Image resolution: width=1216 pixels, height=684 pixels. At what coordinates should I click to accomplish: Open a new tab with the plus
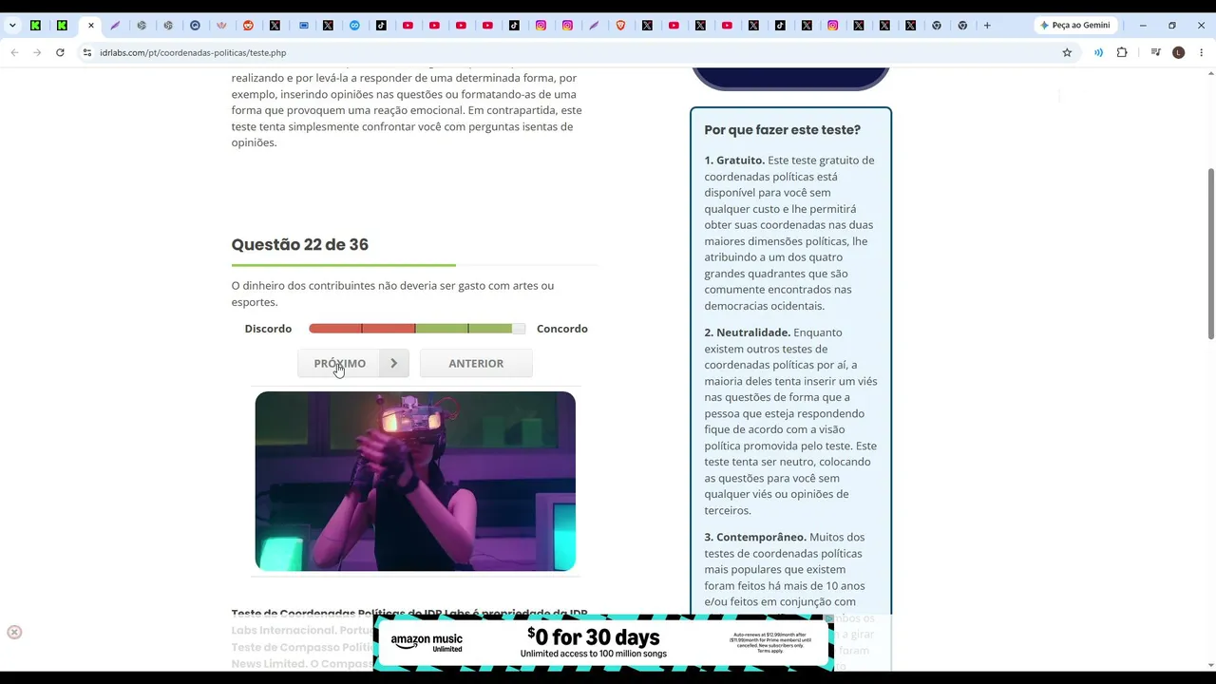pyautogui.click(x=987, y=26)
